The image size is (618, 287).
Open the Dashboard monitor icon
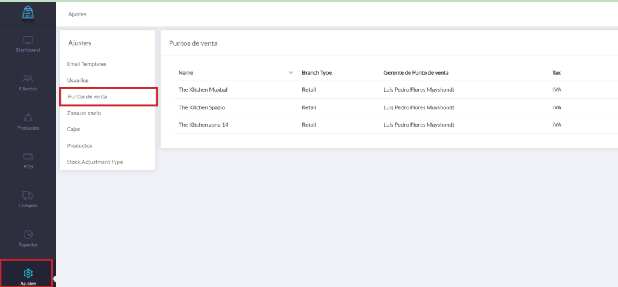[x=28, y=40]
